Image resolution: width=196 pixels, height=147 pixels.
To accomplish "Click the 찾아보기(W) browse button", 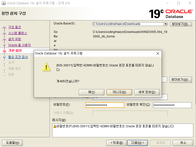I will (180, 80).
